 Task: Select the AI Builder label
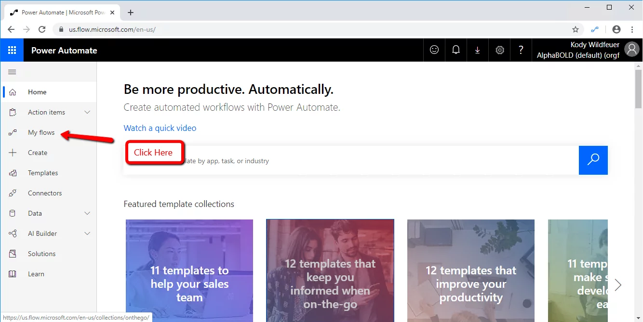click(x=42, y=233)
